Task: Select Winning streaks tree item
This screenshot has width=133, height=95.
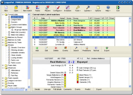Action: tap(17, 50)
